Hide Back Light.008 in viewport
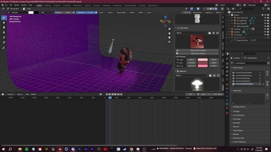 265,18
